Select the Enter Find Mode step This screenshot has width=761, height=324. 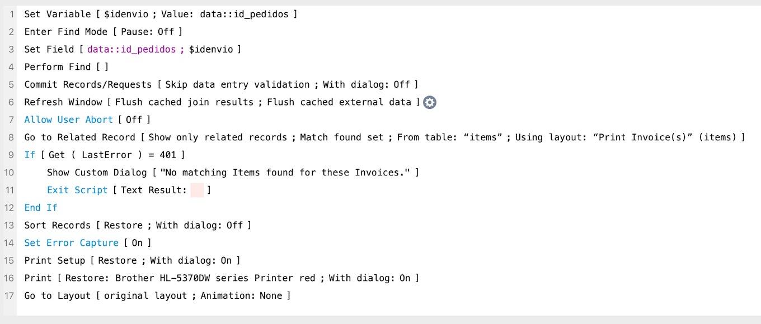click(x=103, y=32)
